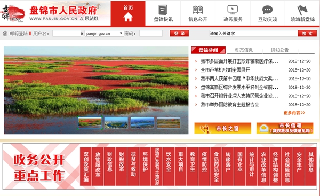Open the 财政信息 column

[x=109, y=167]
